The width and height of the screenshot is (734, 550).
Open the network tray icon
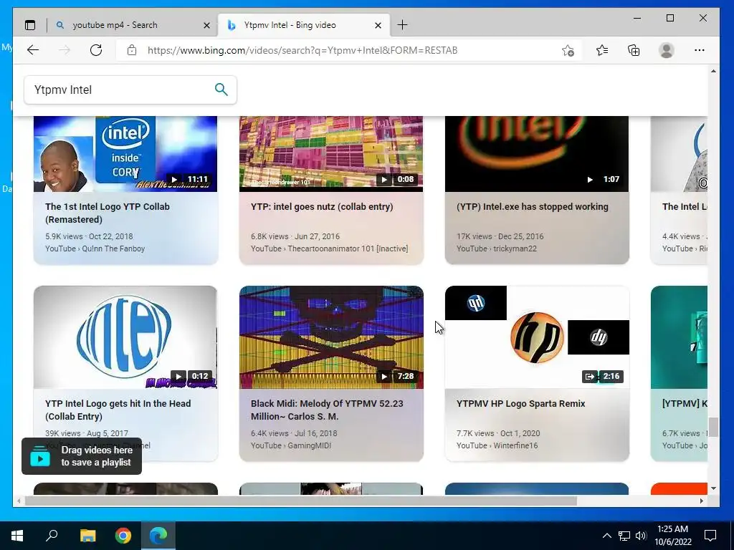pyautogui.click(x=624, y=536)
